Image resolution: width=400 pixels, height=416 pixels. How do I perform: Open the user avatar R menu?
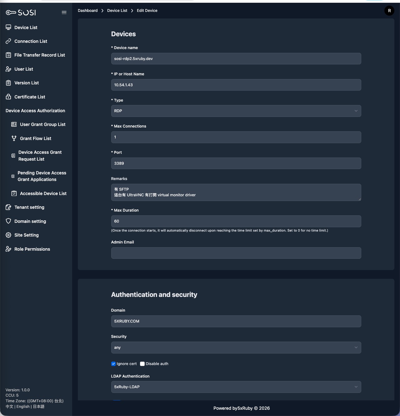pyautogui.click(x=389, y=11)
